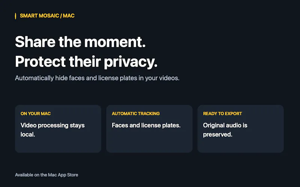300x187 pixels.
Task: Select the SMART MOSAIC / MAC header label
Action: pos(47,16)
